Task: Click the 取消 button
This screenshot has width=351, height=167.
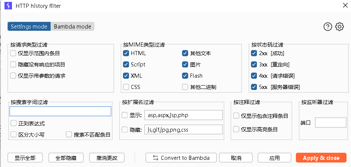Action: point(236,158)
